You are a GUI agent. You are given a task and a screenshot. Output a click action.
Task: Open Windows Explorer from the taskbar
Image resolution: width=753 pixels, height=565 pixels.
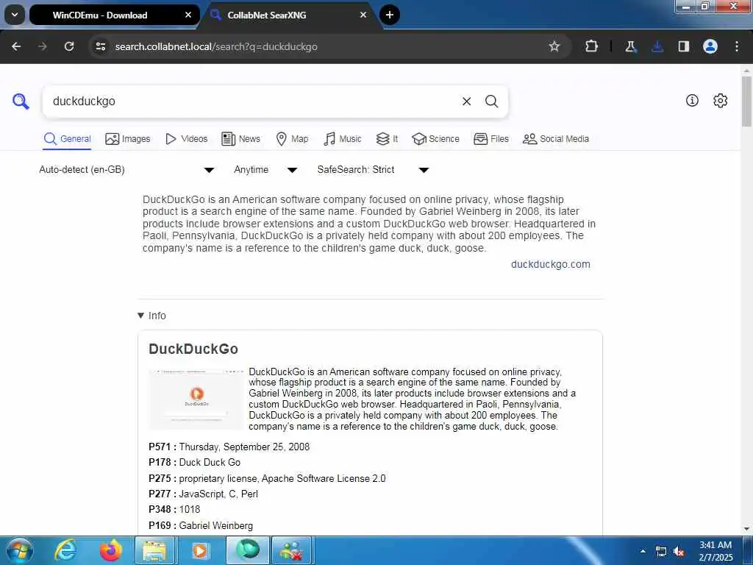click(155, 550)
